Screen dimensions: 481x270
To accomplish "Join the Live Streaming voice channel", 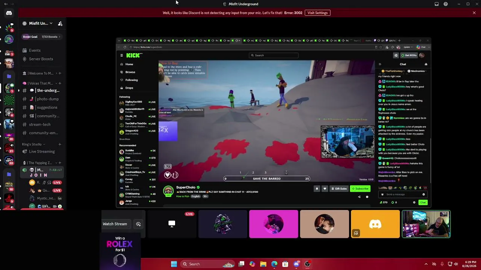I will pyautogui.click(x=42, y=151).
